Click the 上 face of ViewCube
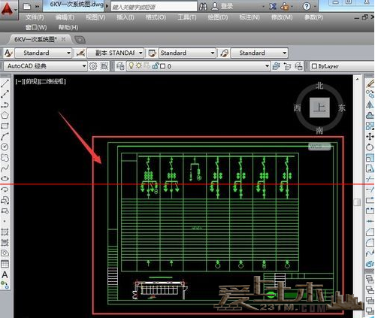375x318 pixels. [x=319, y=108]
